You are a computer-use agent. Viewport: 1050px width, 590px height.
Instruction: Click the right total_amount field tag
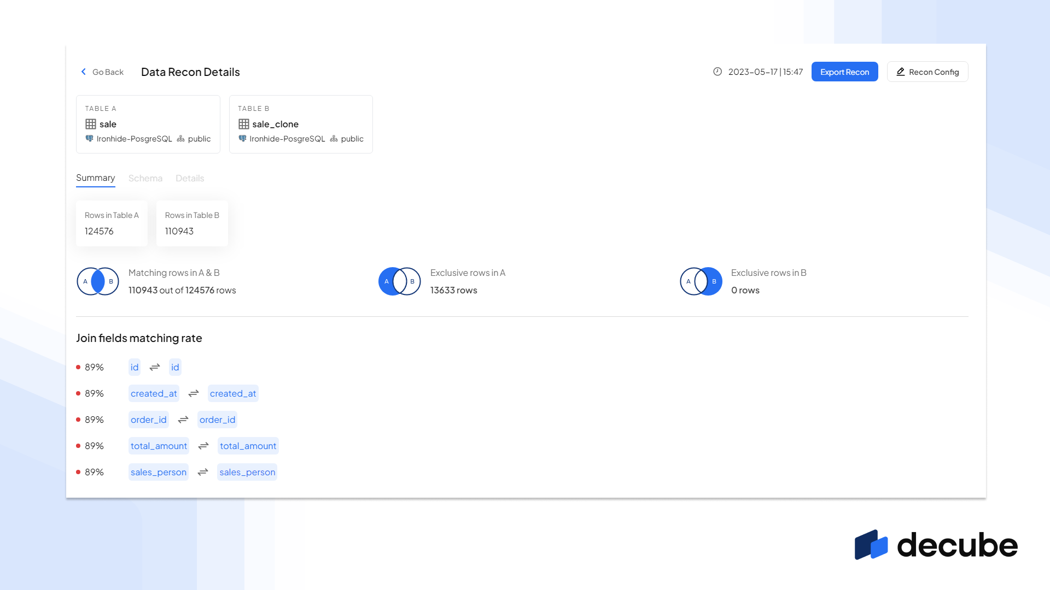[x=248, y=446]
